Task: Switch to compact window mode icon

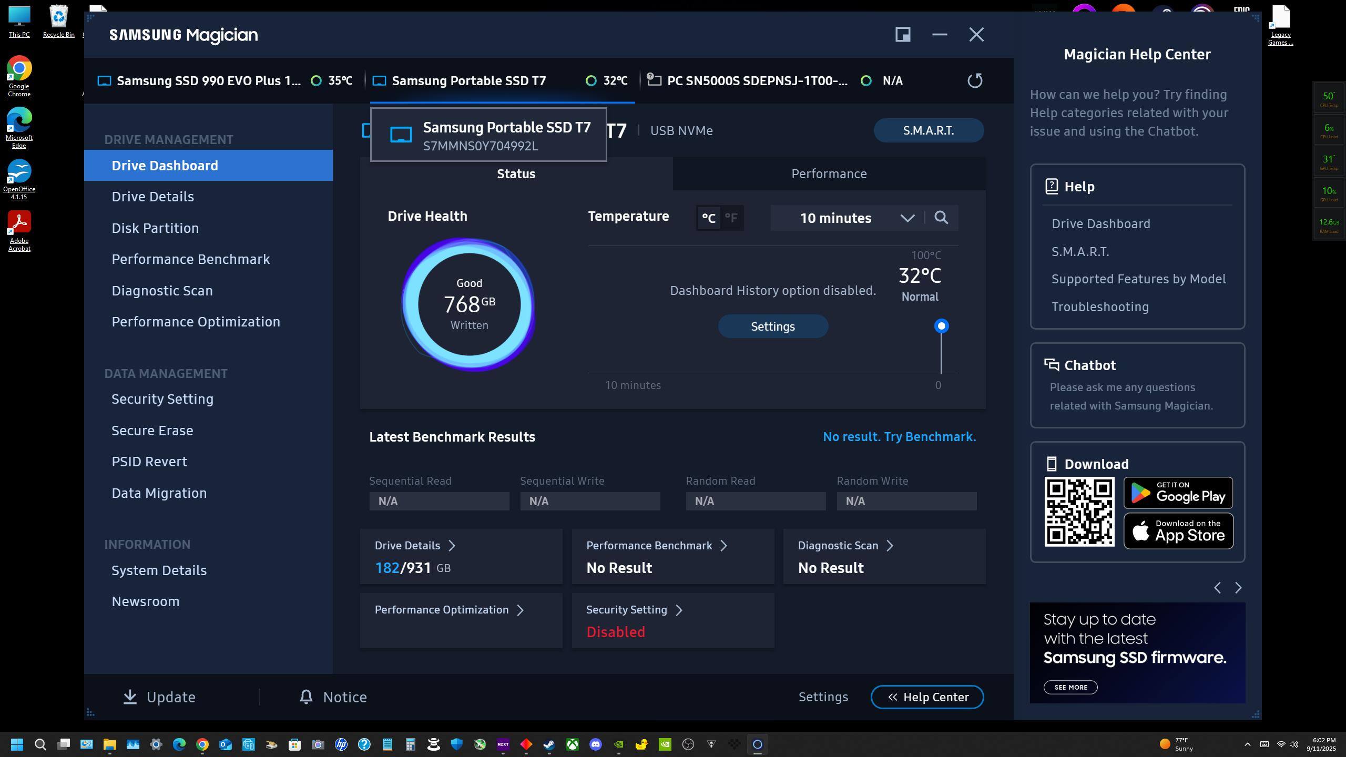Action: [903, 35]
